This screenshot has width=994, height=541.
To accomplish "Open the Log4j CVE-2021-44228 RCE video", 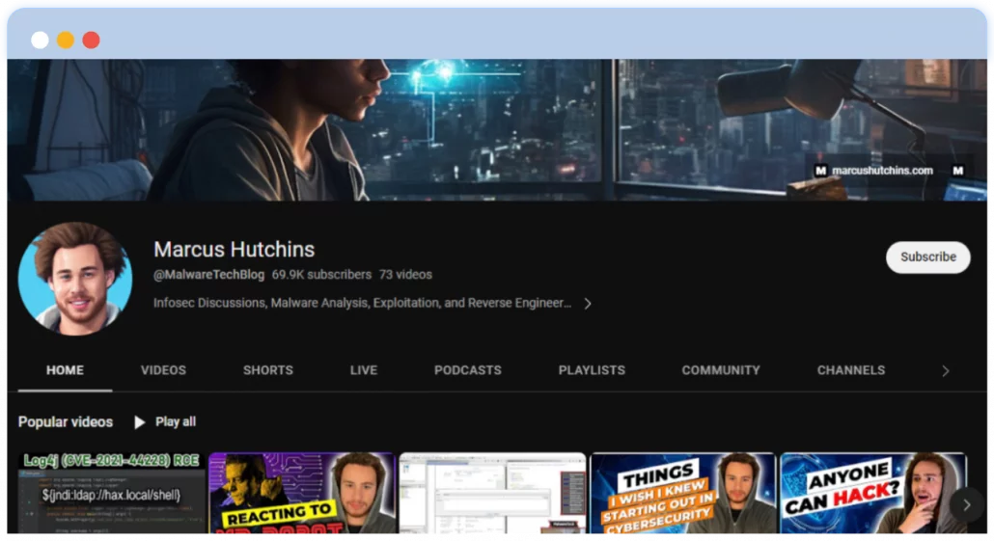I will point(112,493).
